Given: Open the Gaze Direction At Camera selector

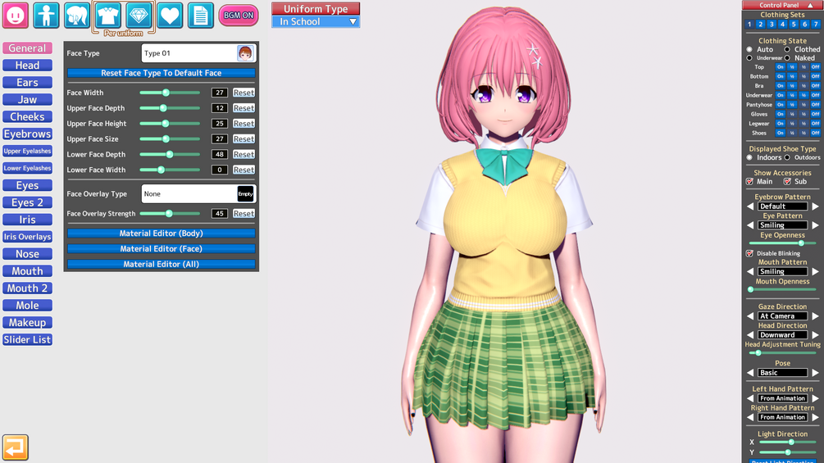Looking at the screenshot, I should pos(782,316).
